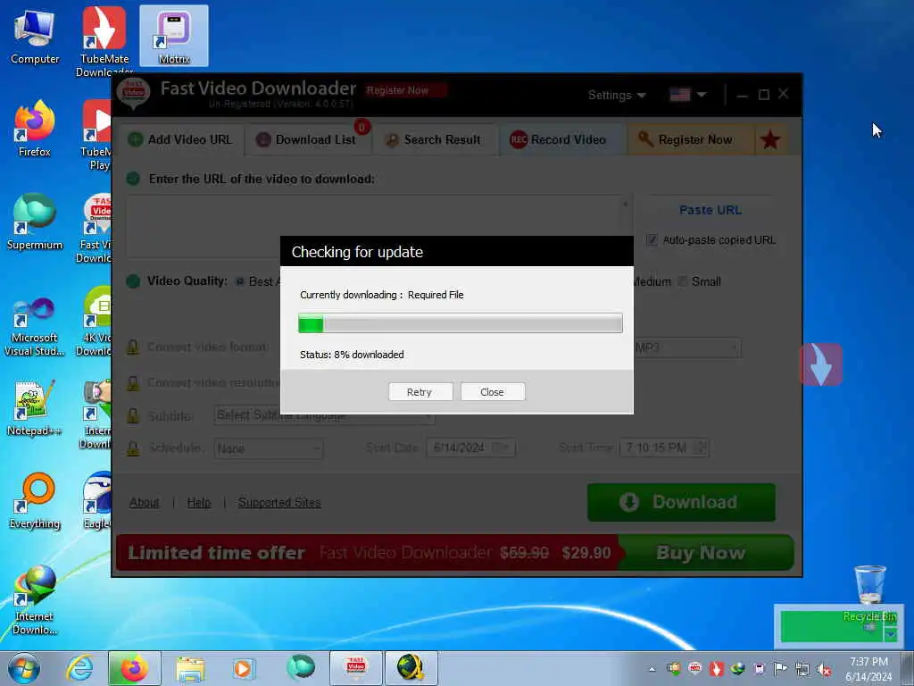This screenshot has width=914, height=686.
Task: Open the Select Subtitle Language dropdown
Action: (324, 415)
